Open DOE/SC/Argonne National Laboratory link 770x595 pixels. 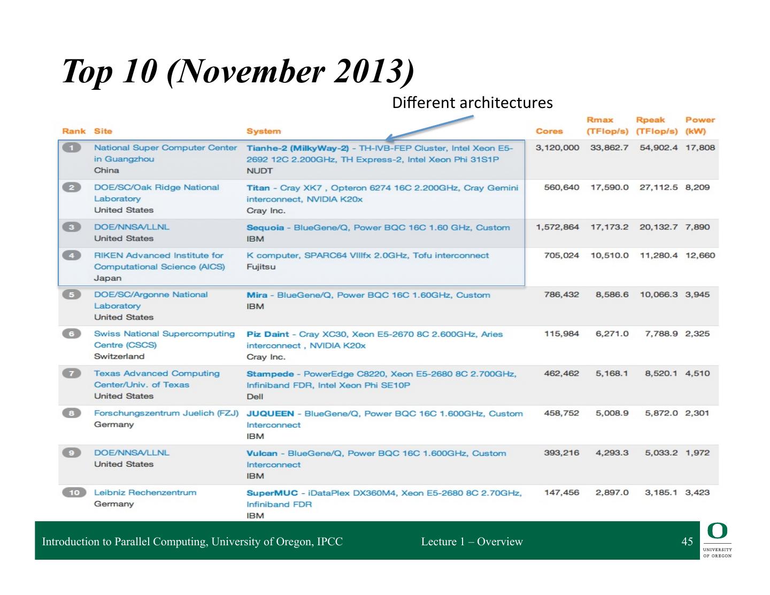point(151,300)
